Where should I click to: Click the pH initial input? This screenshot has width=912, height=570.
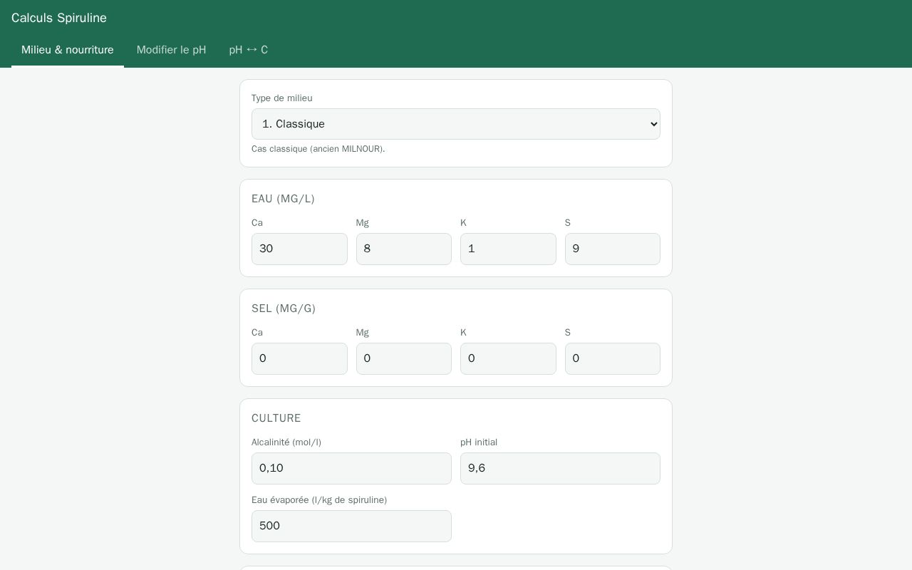(560, 468)
